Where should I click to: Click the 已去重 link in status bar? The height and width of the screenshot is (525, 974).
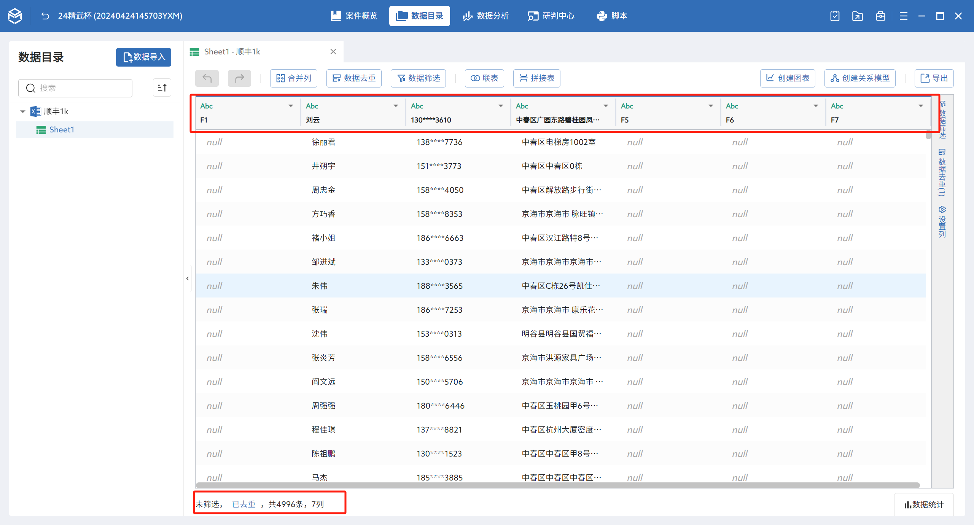pyautogui.click(x=243, y=504)
